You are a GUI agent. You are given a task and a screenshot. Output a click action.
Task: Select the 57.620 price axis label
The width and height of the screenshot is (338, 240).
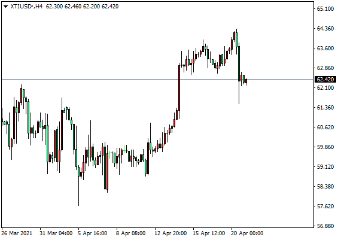tap(325, 206)
